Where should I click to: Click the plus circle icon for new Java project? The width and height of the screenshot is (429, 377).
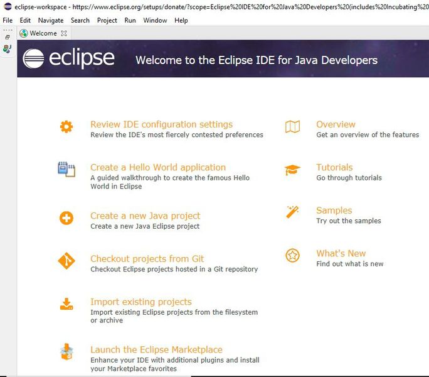point(66,218)
